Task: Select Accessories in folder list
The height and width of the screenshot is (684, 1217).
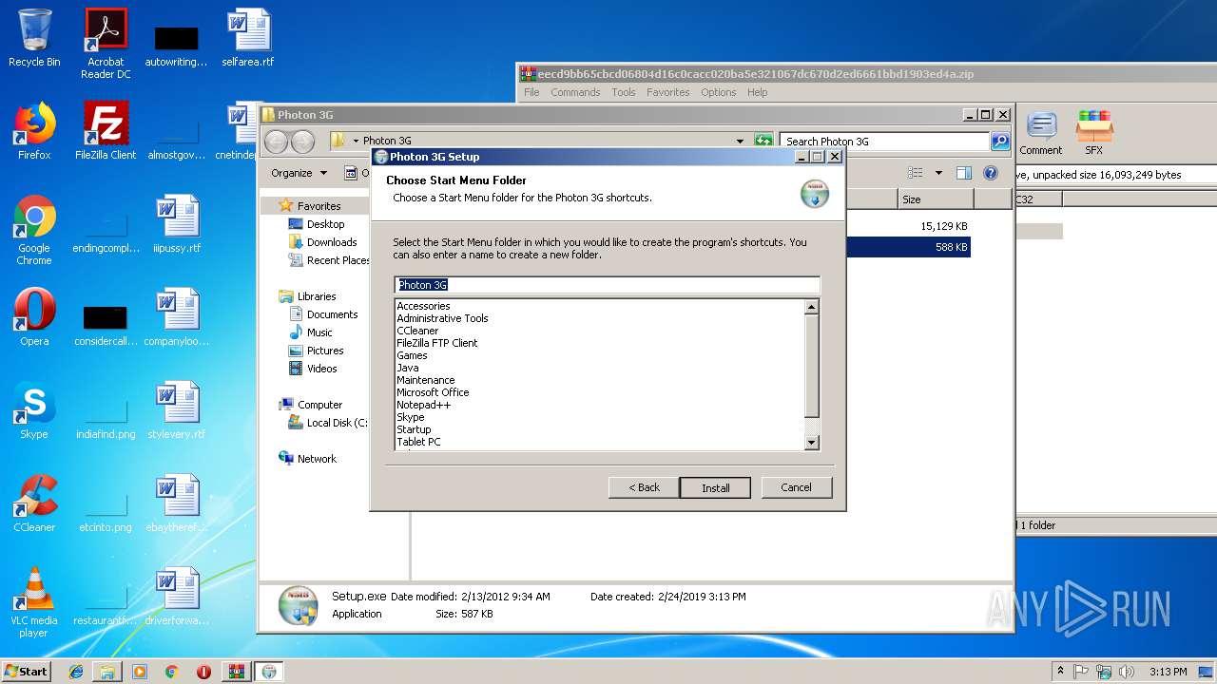Action: point(423,306)
